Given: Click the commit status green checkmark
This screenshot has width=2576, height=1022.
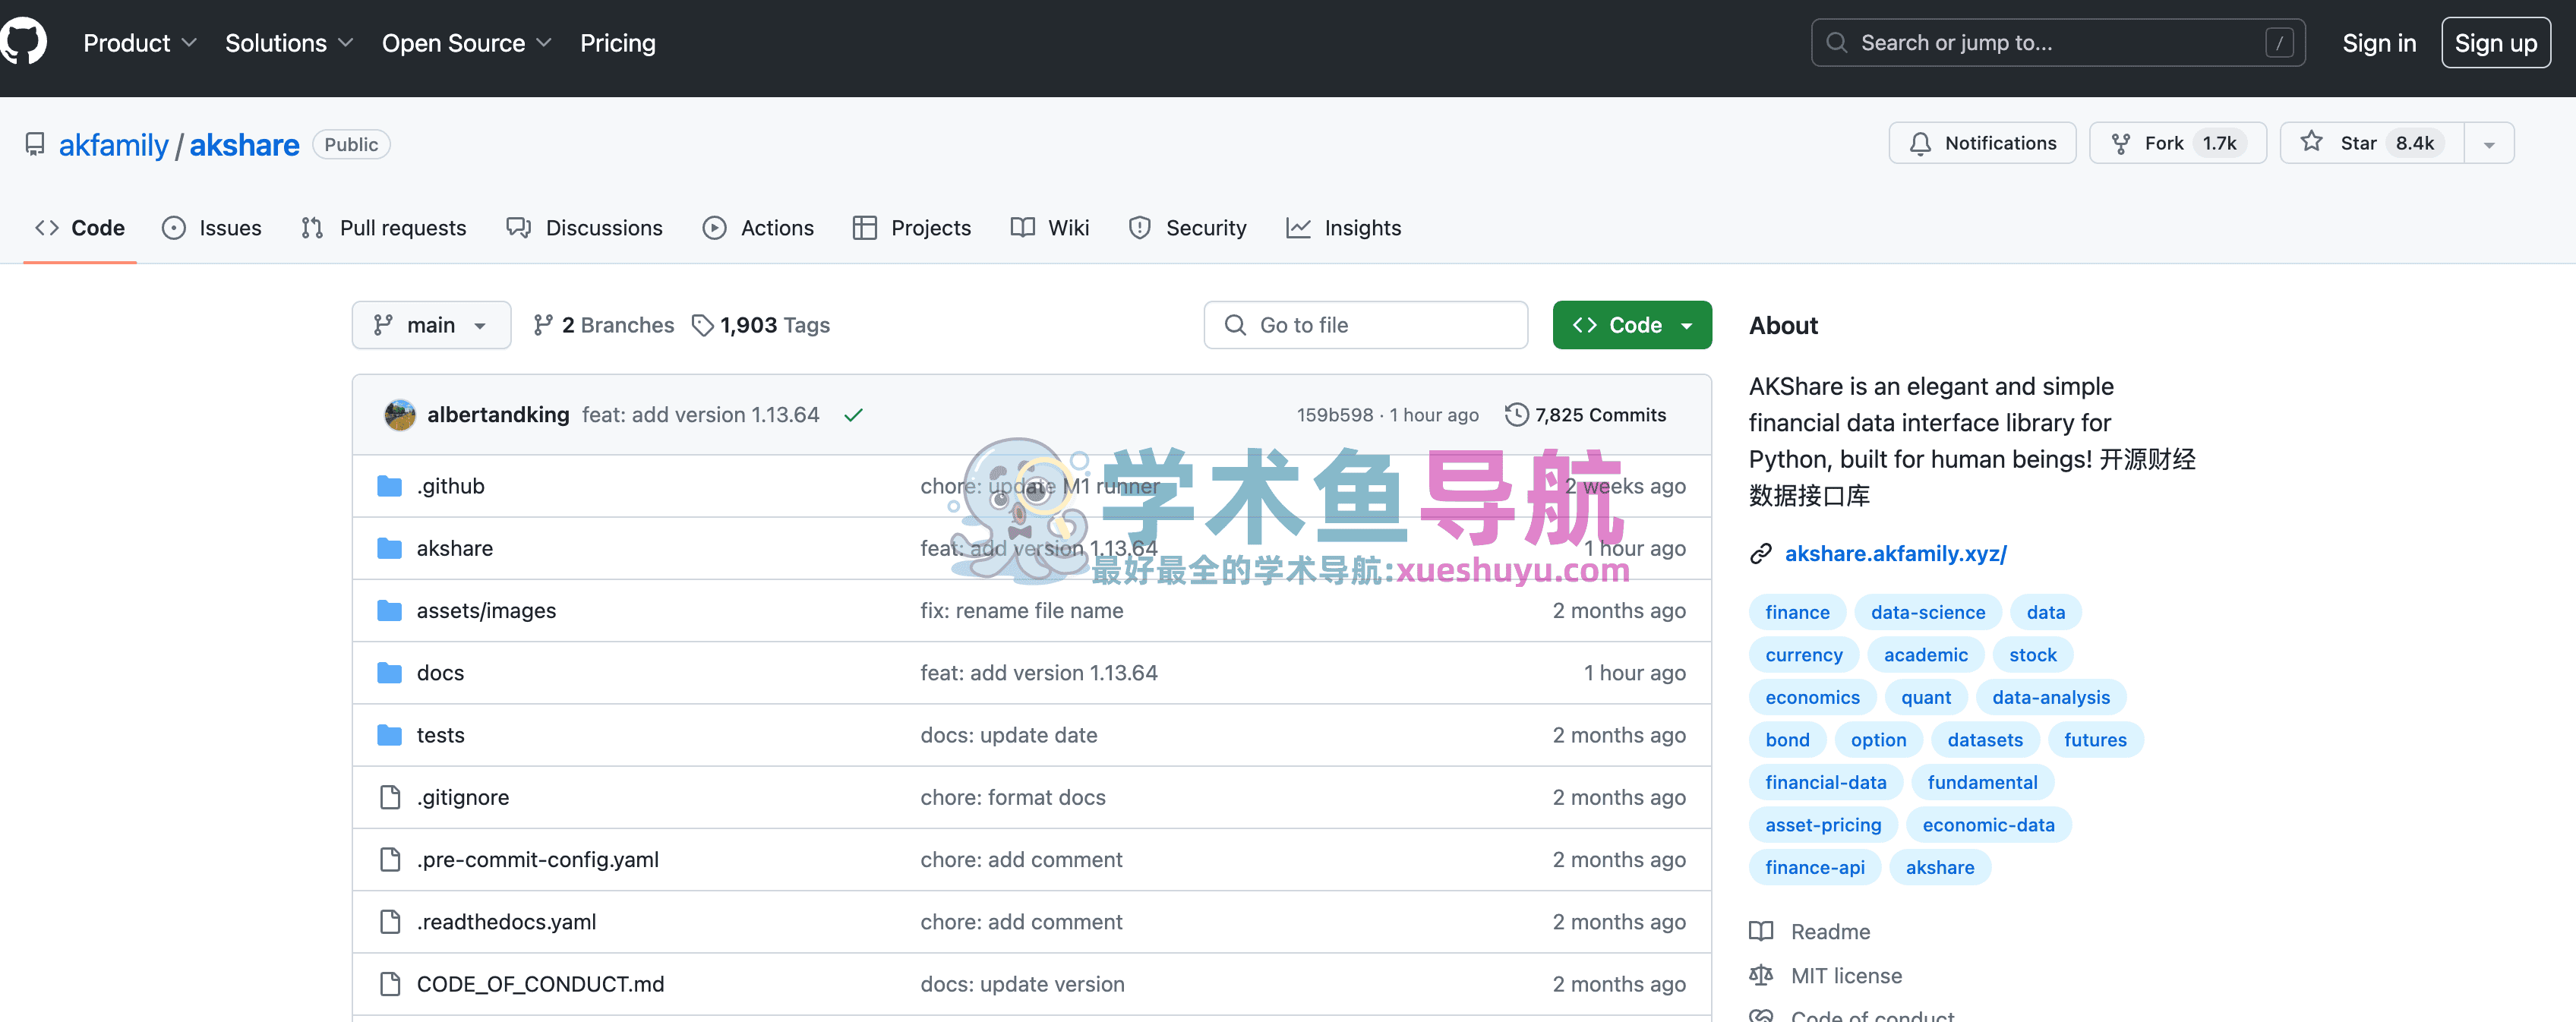Looking at the screenshot, I should pyautogui.click(x=852, y=415).
